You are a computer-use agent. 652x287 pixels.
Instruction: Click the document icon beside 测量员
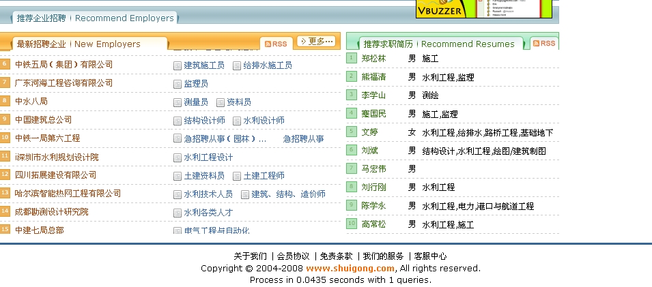point(178,102)
